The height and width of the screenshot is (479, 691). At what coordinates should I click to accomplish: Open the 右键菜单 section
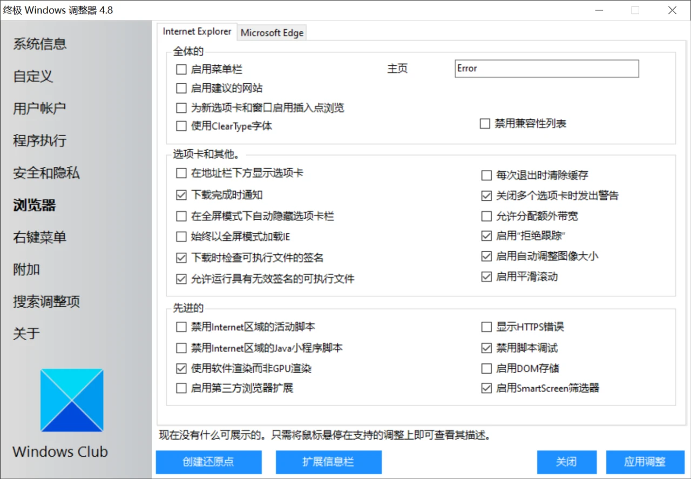click(40, 237)
